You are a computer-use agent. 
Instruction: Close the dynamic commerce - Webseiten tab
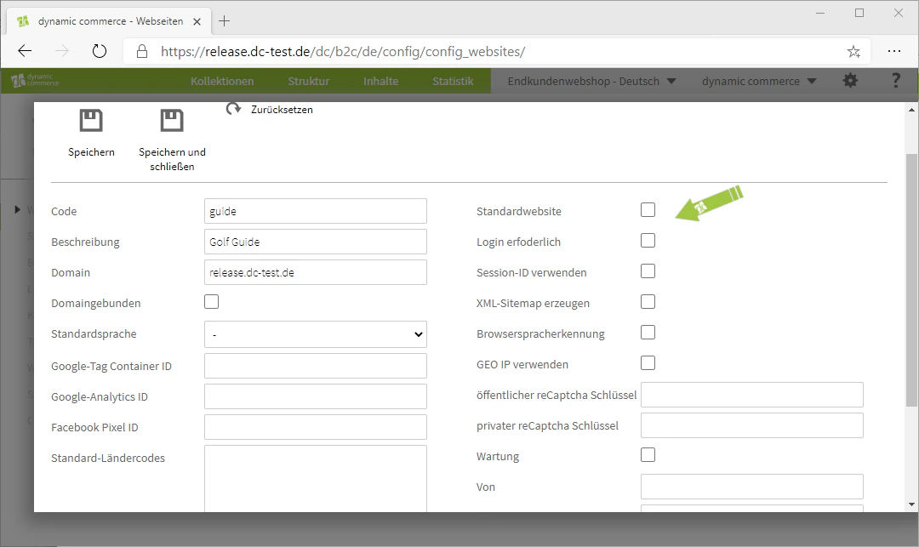point(197,21)
